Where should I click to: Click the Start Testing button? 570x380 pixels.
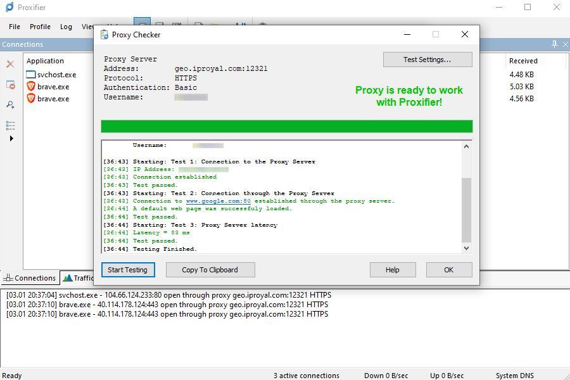point(128,270)
